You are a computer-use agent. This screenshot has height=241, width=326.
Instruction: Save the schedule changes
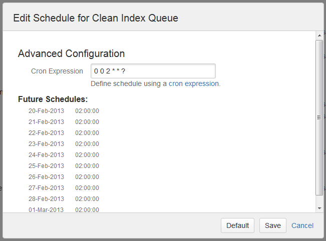(x=273, y=225)
